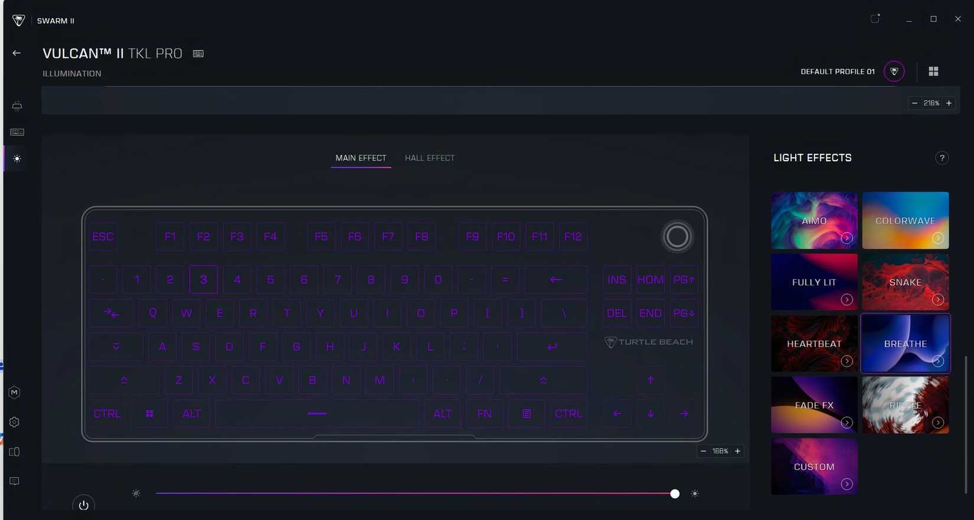Select the highlighted 3 key
974x520 pixels.
click(204, 280)
